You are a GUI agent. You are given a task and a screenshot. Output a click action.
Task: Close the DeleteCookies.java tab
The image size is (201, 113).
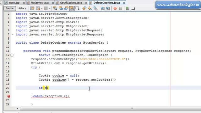(124, 3)
